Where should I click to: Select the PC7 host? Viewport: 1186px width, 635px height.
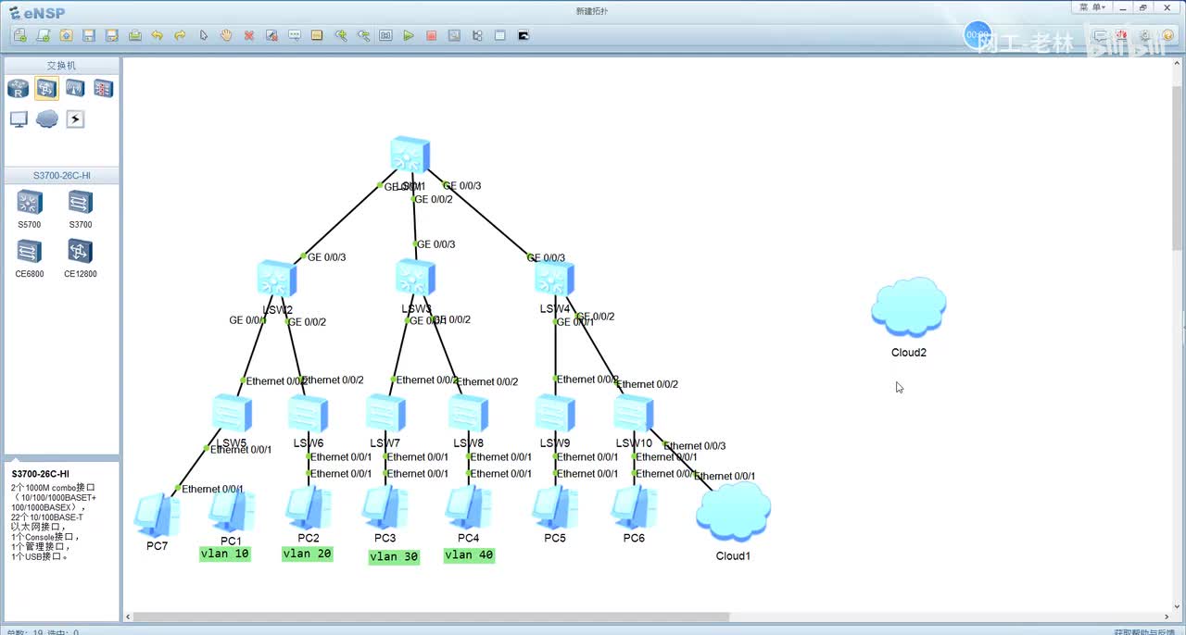(157, 516)
